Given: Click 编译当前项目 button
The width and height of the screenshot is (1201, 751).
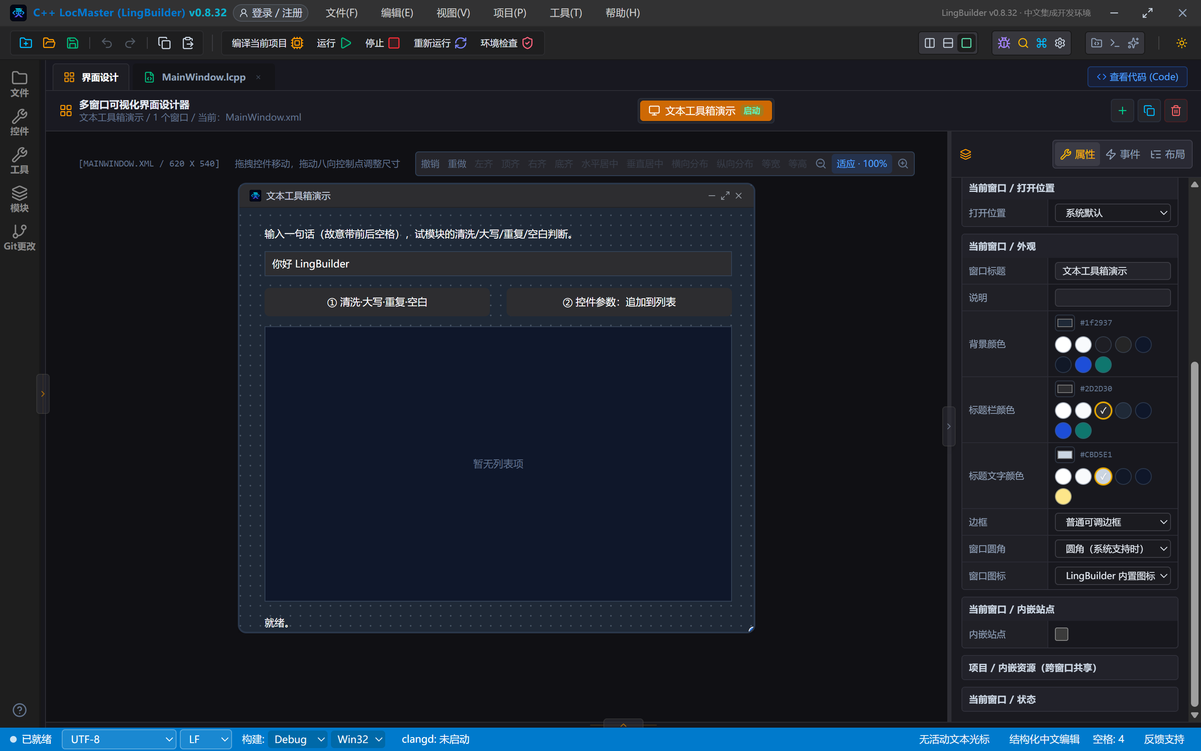Looking at the screenshot, I should (267, 43).
